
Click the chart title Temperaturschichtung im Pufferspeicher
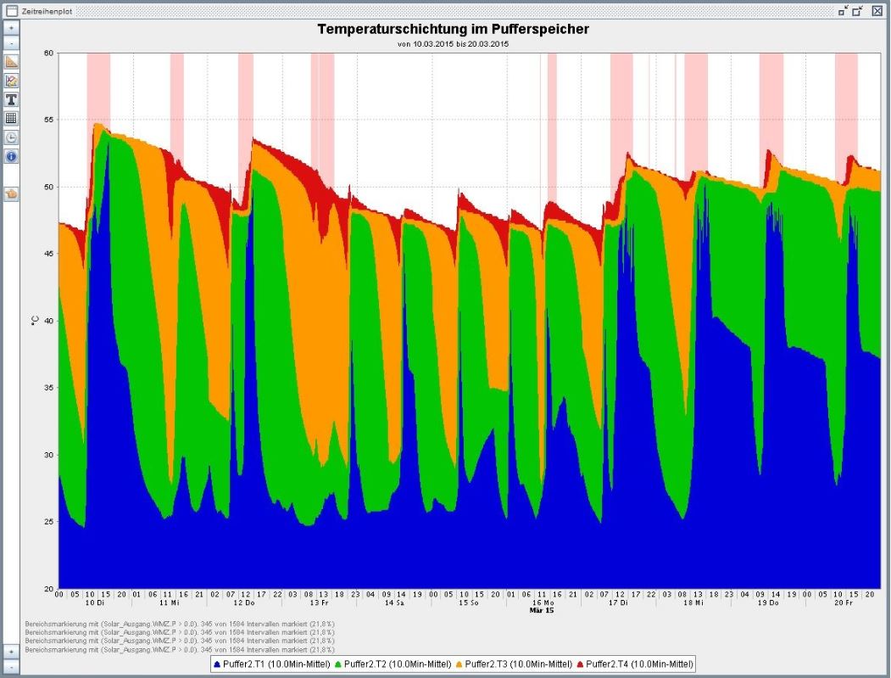(x=453, y=29)
